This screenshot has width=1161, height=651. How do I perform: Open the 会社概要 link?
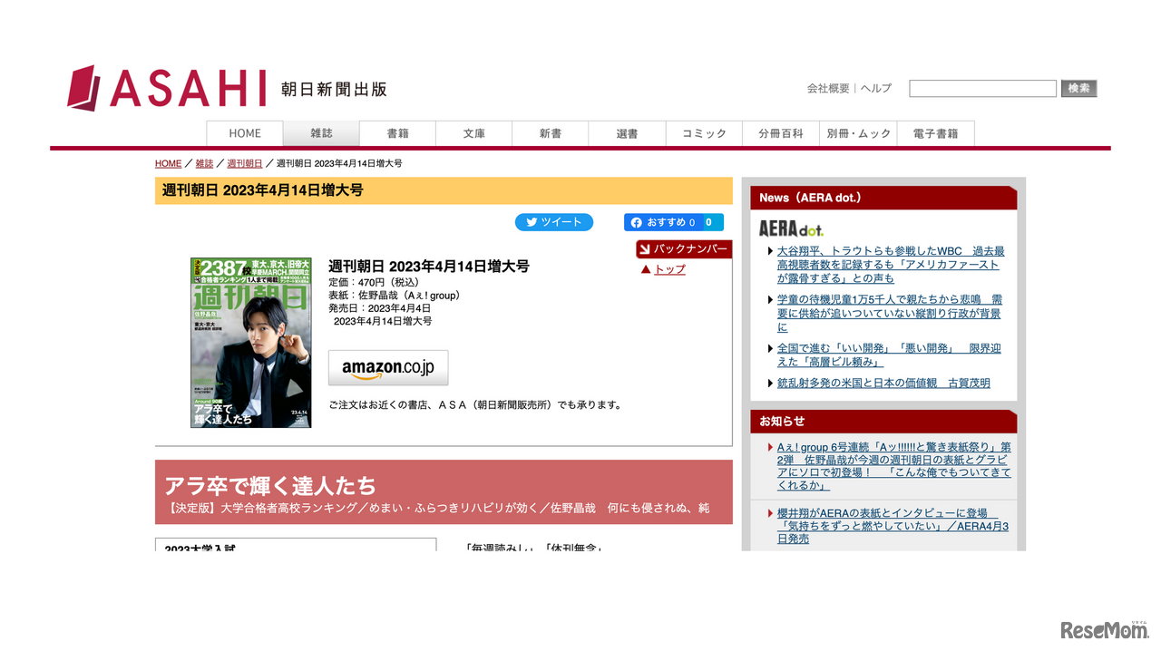tap(828, 88)
